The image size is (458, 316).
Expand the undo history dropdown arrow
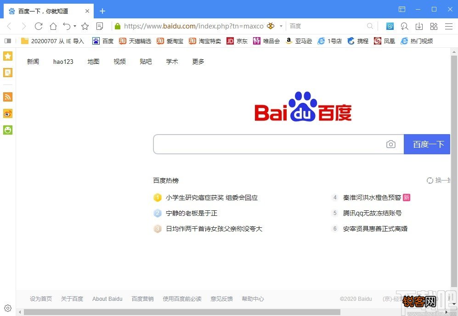[x=75, y=26]
